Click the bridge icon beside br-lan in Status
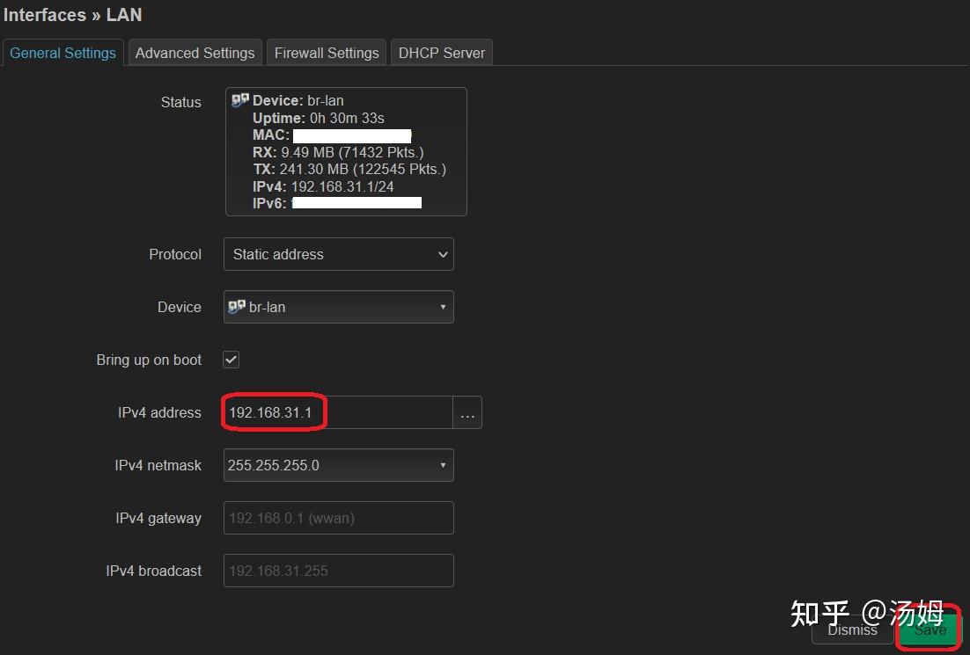This screenshot has height=655, width=970. click(x=239, y=99)
